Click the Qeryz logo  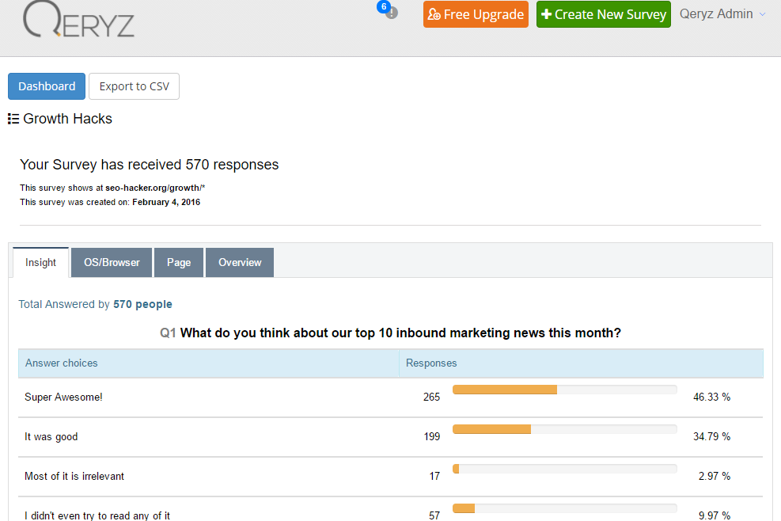(x=78, y=21)
